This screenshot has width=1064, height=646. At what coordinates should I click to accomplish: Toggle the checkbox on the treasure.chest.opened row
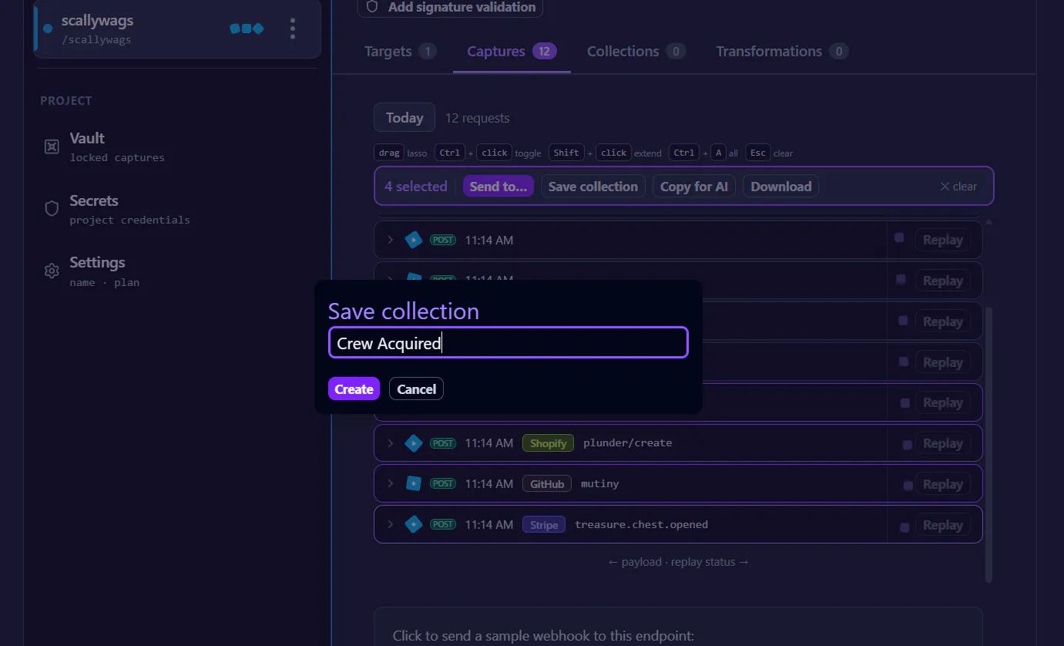tap(905, 527)
